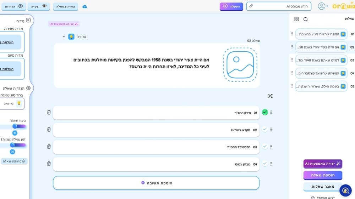Viewport: 355px width, 199px height.
Task: Open the support chat bubble icon
Action: 345,190
